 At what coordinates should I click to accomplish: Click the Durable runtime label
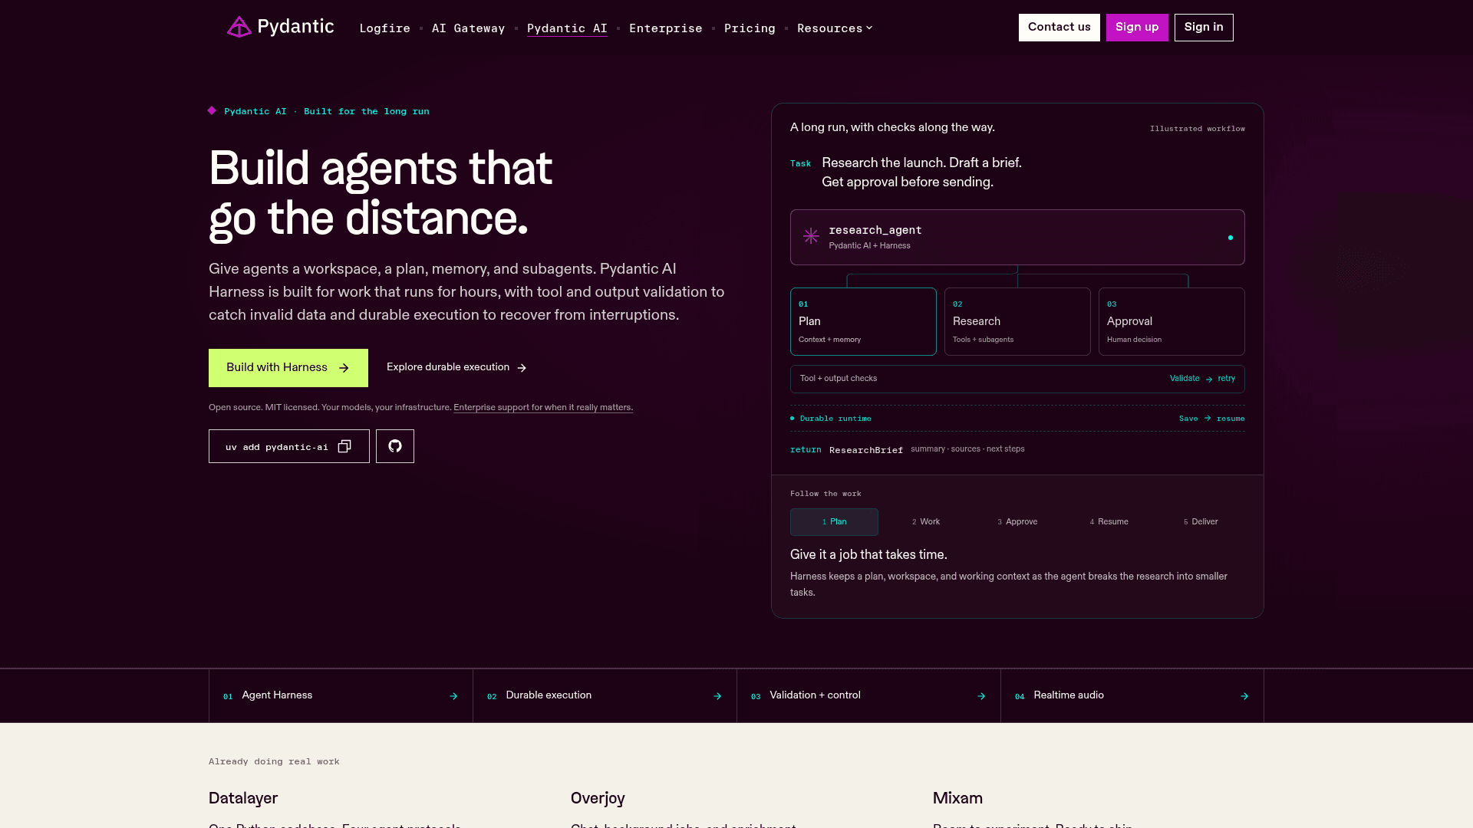pyautogui.click(x=835, y=419)
